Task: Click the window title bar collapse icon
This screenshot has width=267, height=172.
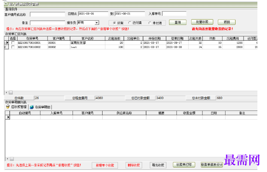Action: click(x=6, y=4)
